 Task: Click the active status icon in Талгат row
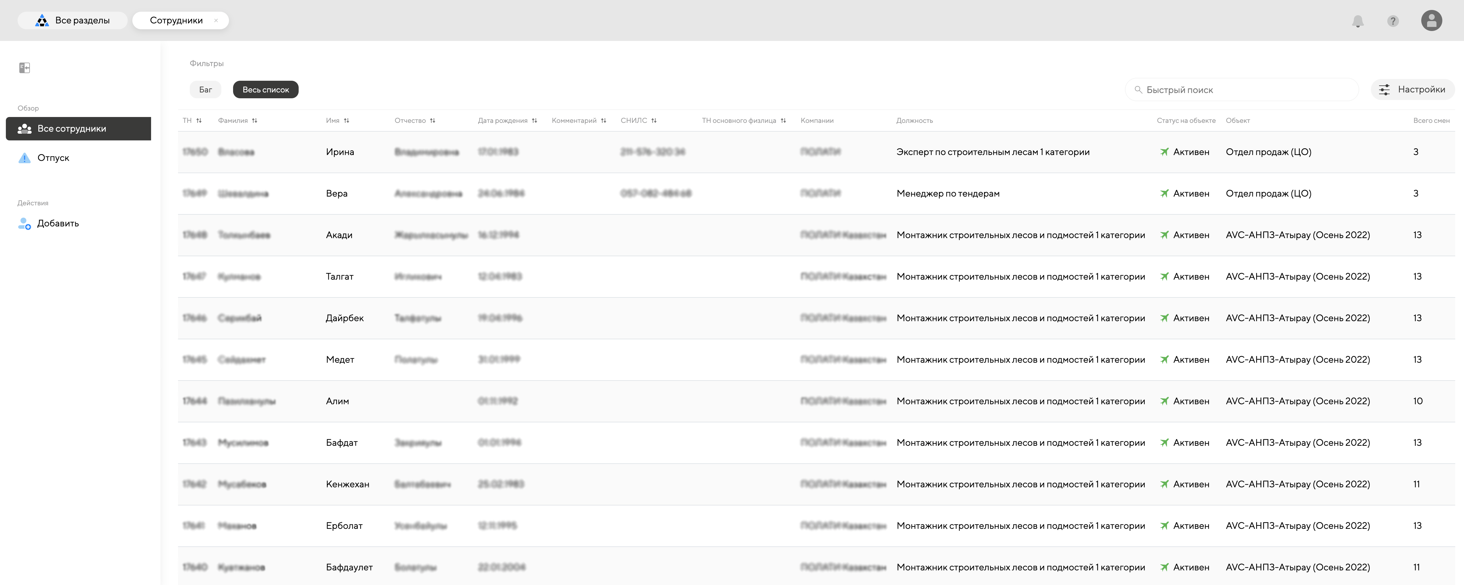click(1164, 276)
